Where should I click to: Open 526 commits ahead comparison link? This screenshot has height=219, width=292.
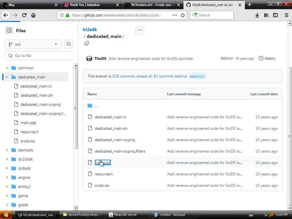pyautogui.click(x=132, y=76)
